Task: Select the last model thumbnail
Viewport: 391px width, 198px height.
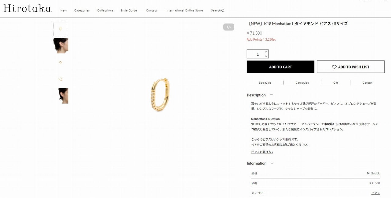Action: (x=61, y=96)
